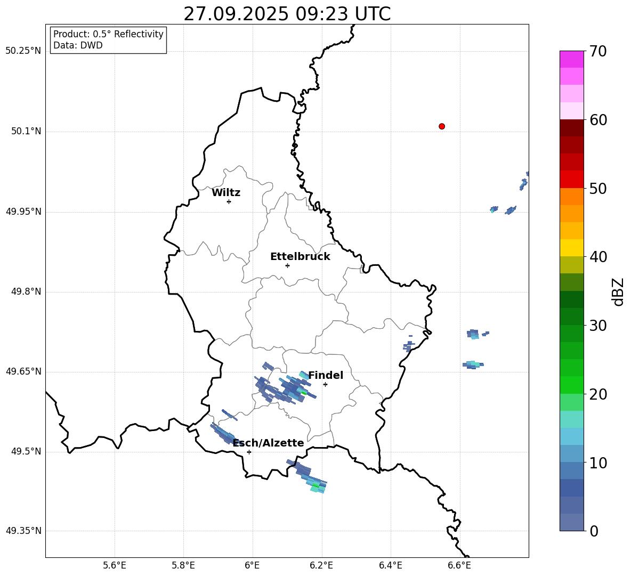The image size is (631, 576).
Task: Click the 30 colorbar tick label
Action: point(598,326)
